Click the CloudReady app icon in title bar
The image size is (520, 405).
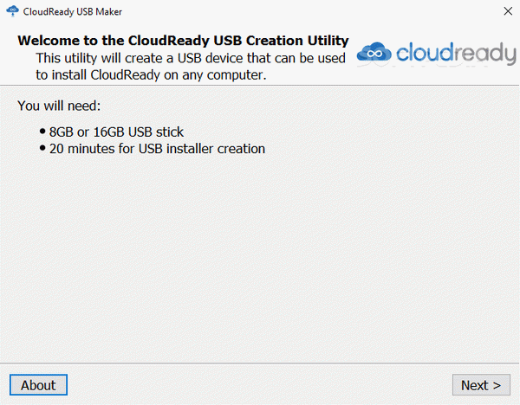point(13,11)
